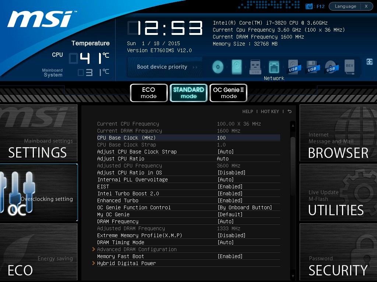The image size is (377, 282).
Task: Click the Current CPU Frequency row
Action: [188, 124]
